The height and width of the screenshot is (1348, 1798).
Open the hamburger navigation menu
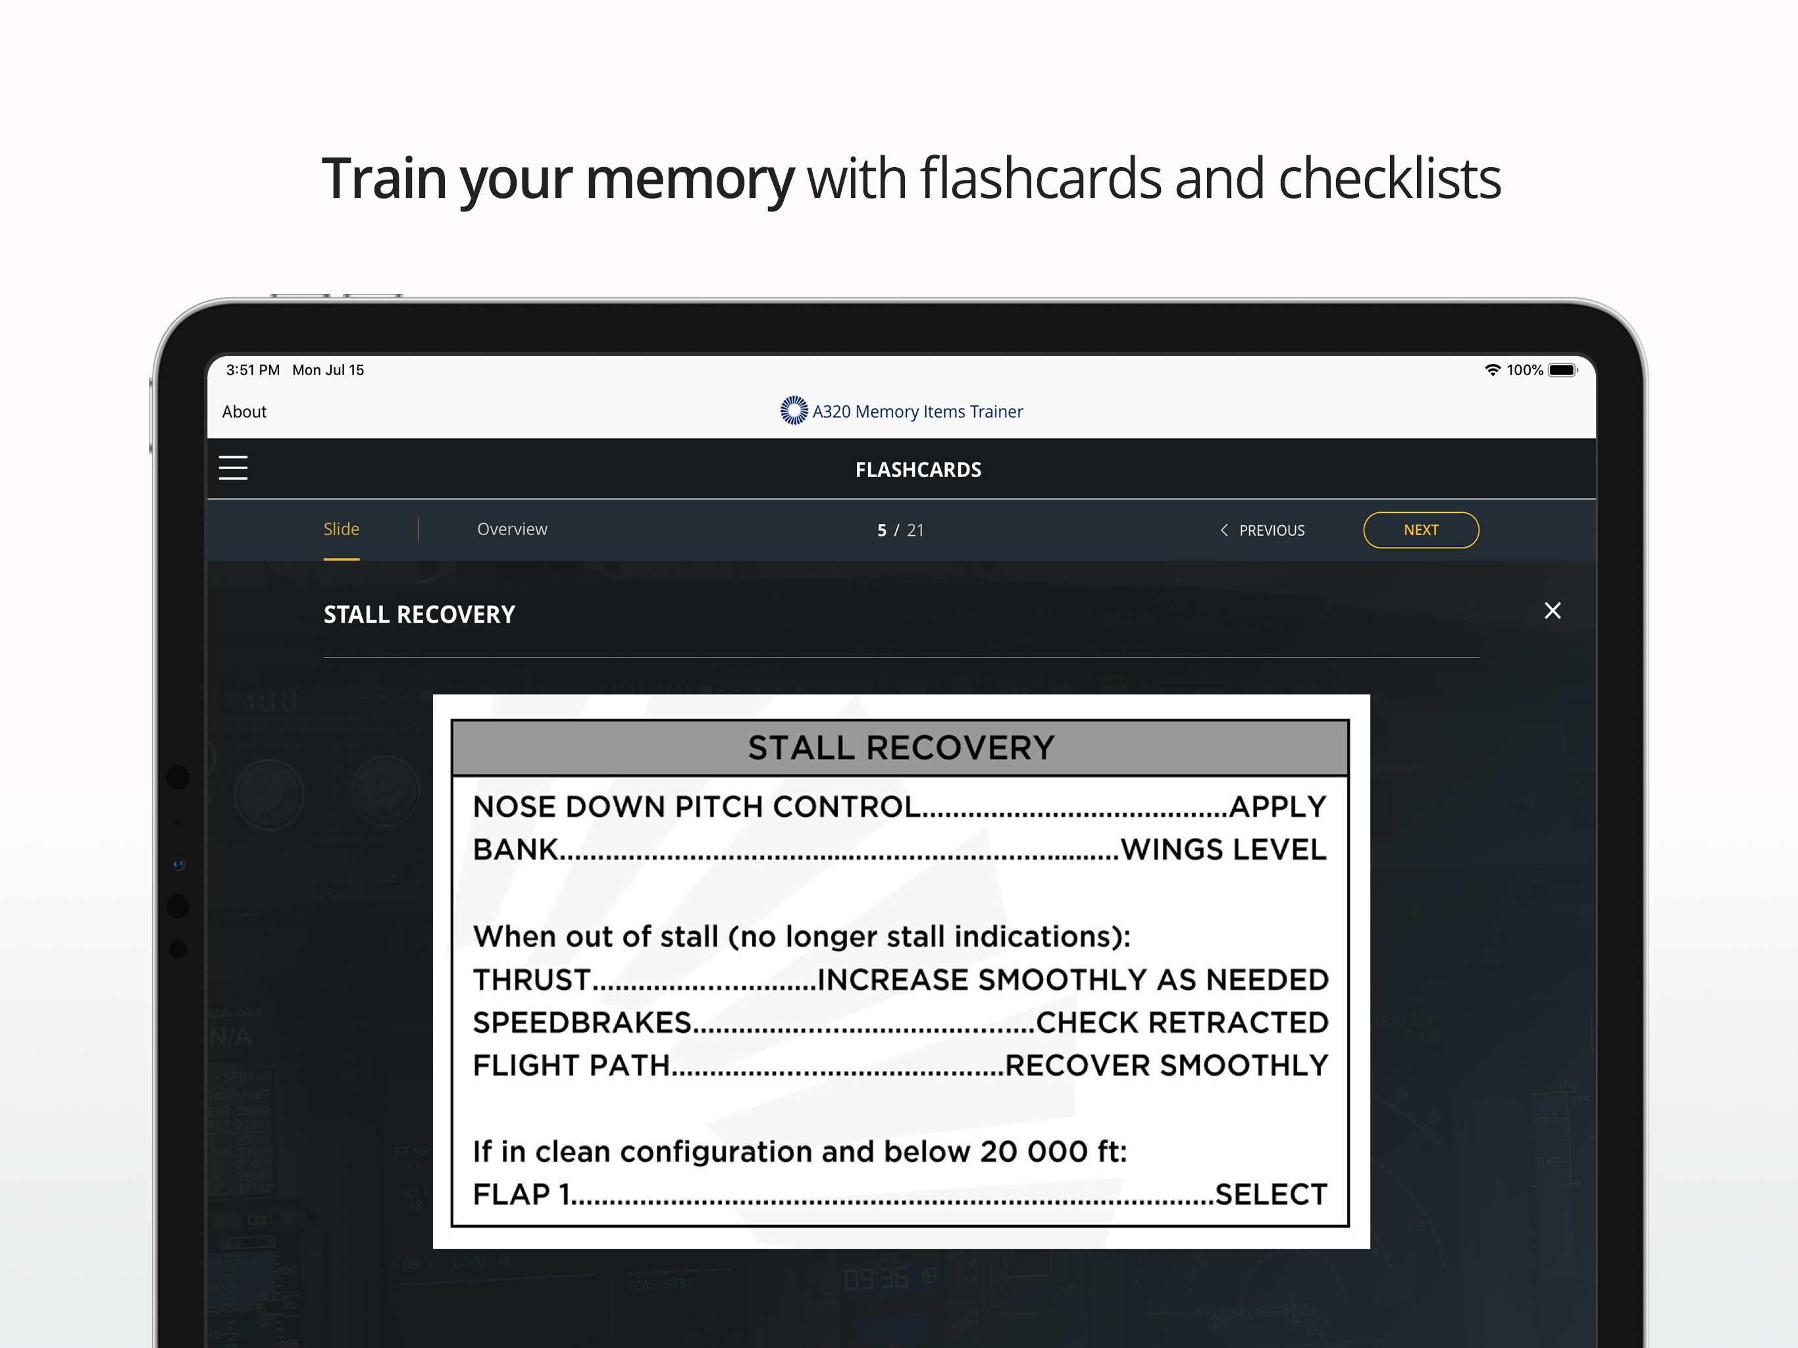coord(233,468)
